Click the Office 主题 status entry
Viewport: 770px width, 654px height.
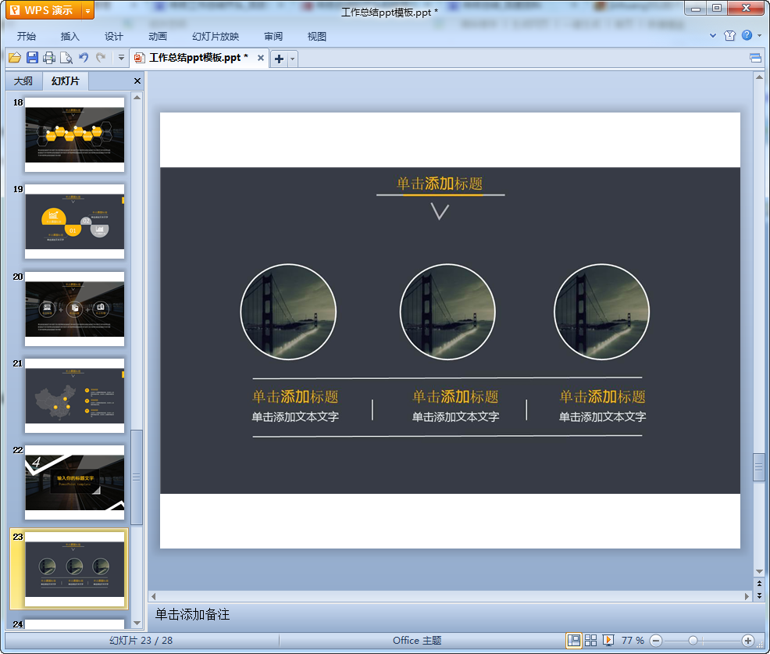click(x=417, y=640)
